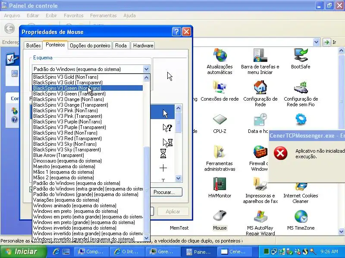The image size is (345, 258).
Task: Switch to the Hardware tab
Action: [143, 46]
